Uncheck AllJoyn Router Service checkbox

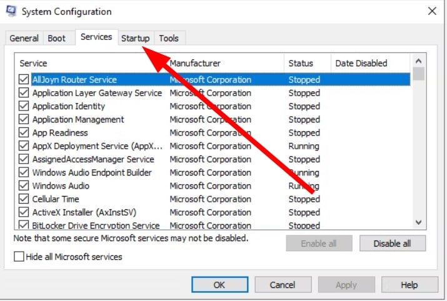pos(24,80)
